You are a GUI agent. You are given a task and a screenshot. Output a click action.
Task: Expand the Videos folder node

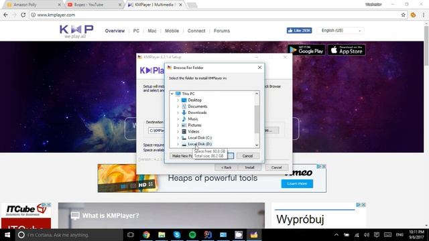coord(178,131)
